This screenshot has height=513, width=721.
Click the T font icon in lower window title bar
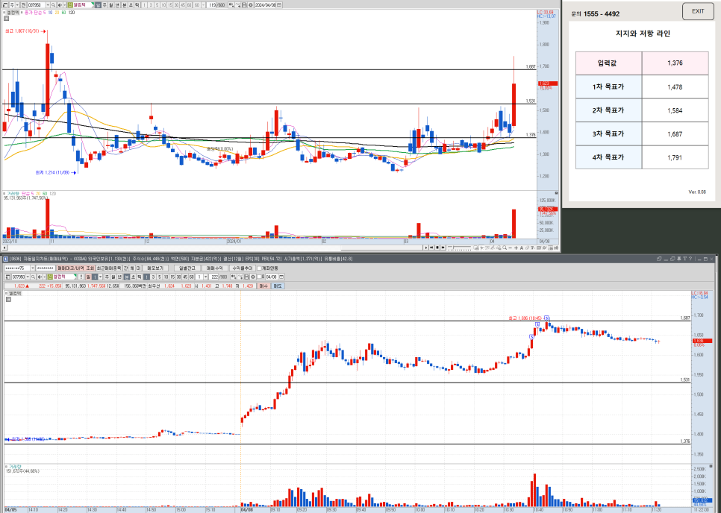684,259
